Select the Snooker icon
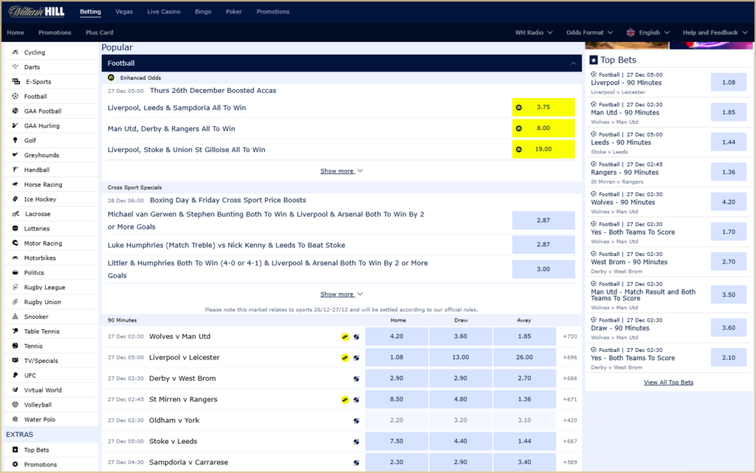 pyautogui.click(x=15, y=317)
